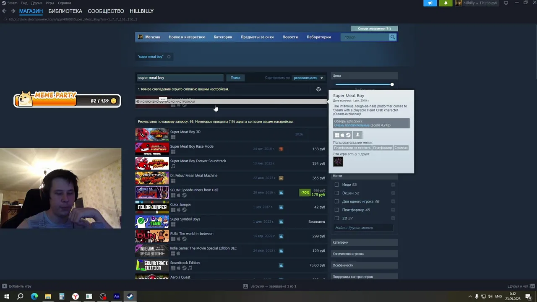
Task: Check the Для одного игрока checkbox
Action: (x=336, y=201)
